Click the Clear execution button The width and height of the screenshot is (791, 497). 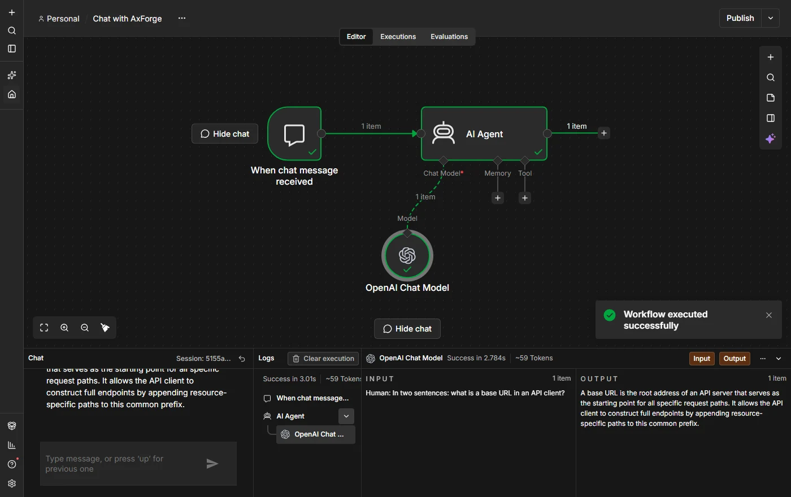[323, 359]
